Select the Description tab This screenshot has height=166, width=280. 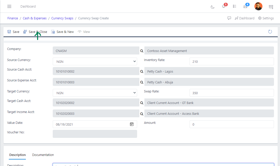(18, 155)
